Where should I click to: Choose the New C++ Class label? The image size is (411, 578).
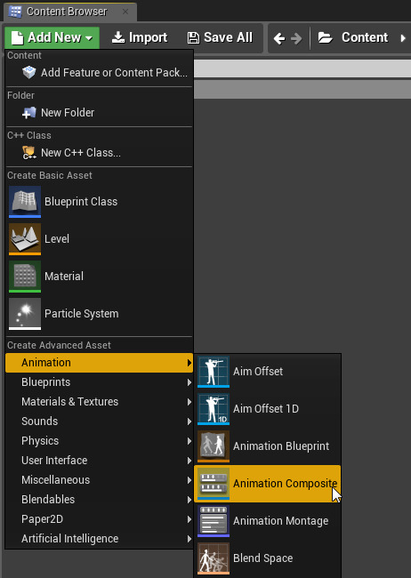pos(81,153)
